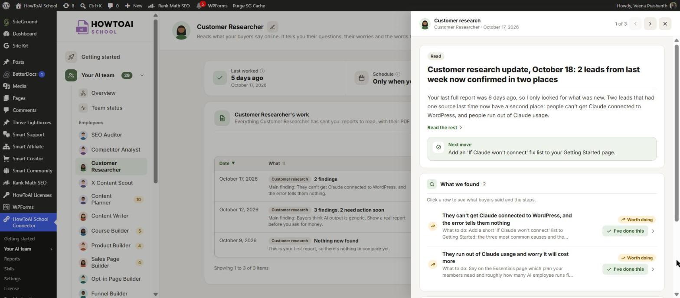Screen dimensions: 680x298
Task: Open the Funnel Builder employee
Action: point(111,294)
